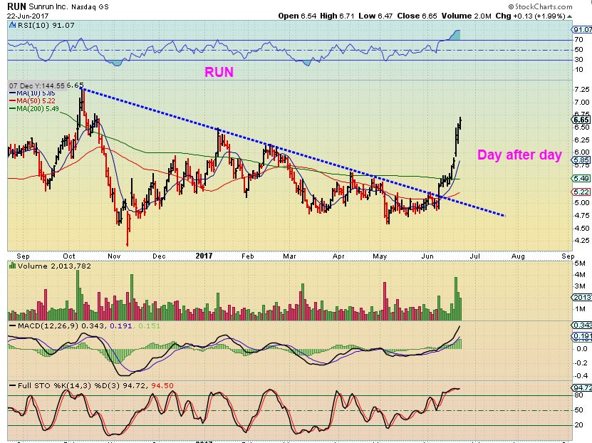Click the Oct label on the time axis
The width and height of the screenshot is (592, 443).
click(x=68, y=256)
